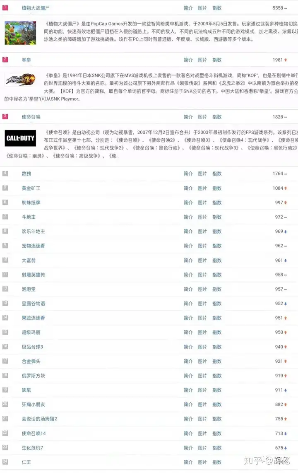This screenshot has height=473, width=298.
Task: Click the rank 2 badge icon
Action: 5,59
